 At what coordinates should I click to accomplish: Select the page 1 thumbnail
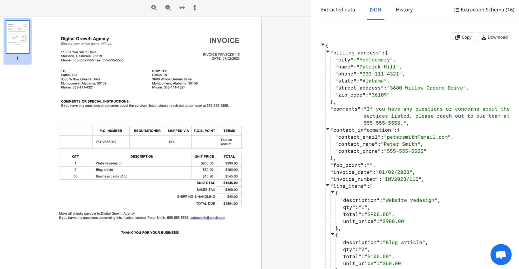[x=17, y=37]
